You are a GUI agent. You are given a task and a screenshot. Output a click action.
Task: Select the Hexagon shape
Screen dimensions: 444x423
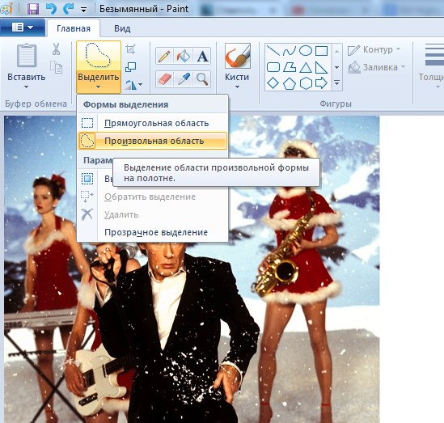point(306,83)
